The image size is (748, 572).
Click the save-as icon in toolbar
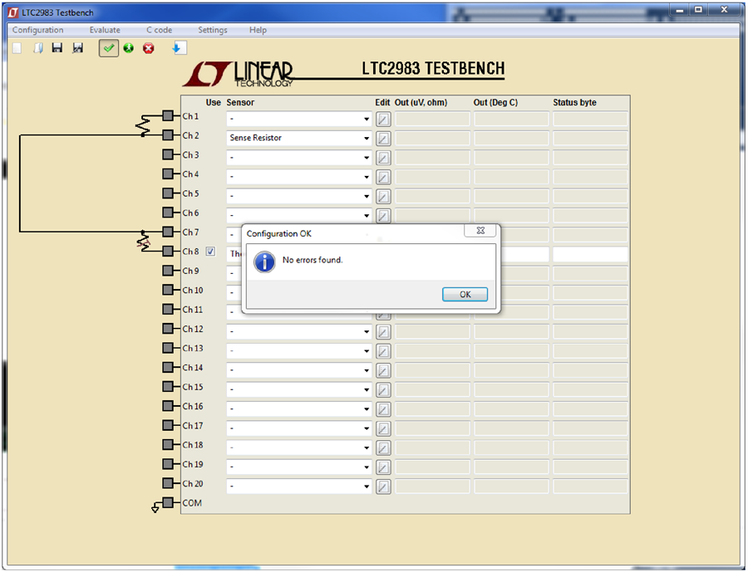click(78, 47)
